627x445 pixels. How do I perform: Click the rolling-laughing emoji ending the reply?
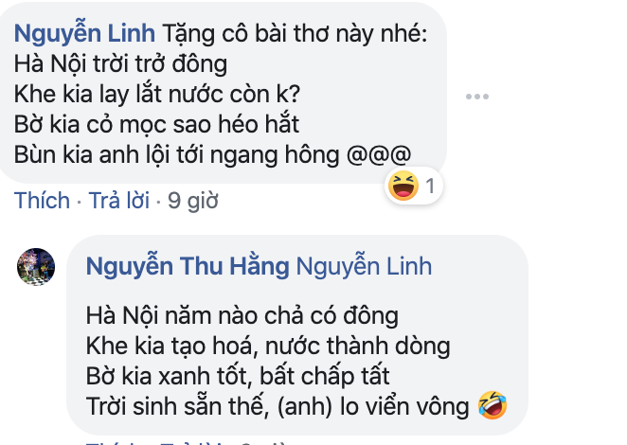[493, 405]
